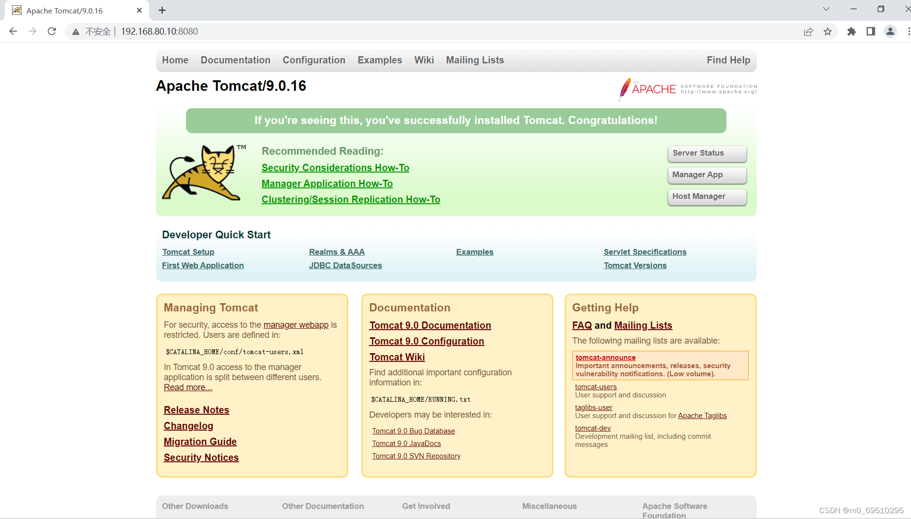Open Home in the navigation bar
The width and height of the screenshot is (911, 519).
click(x=175, y=60)
